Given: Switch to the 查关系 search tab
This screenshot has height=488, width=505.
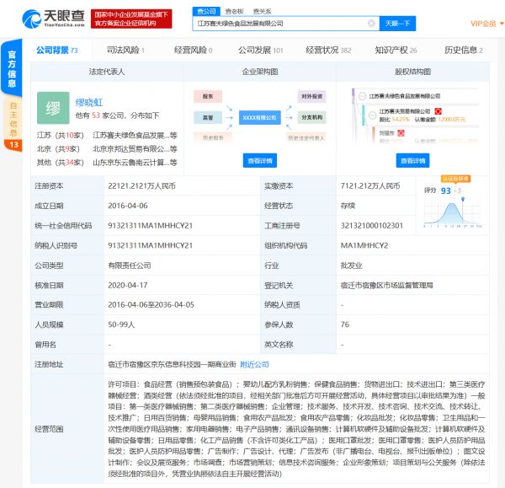Looking at the screenshot, I should (x=262, y=11).
